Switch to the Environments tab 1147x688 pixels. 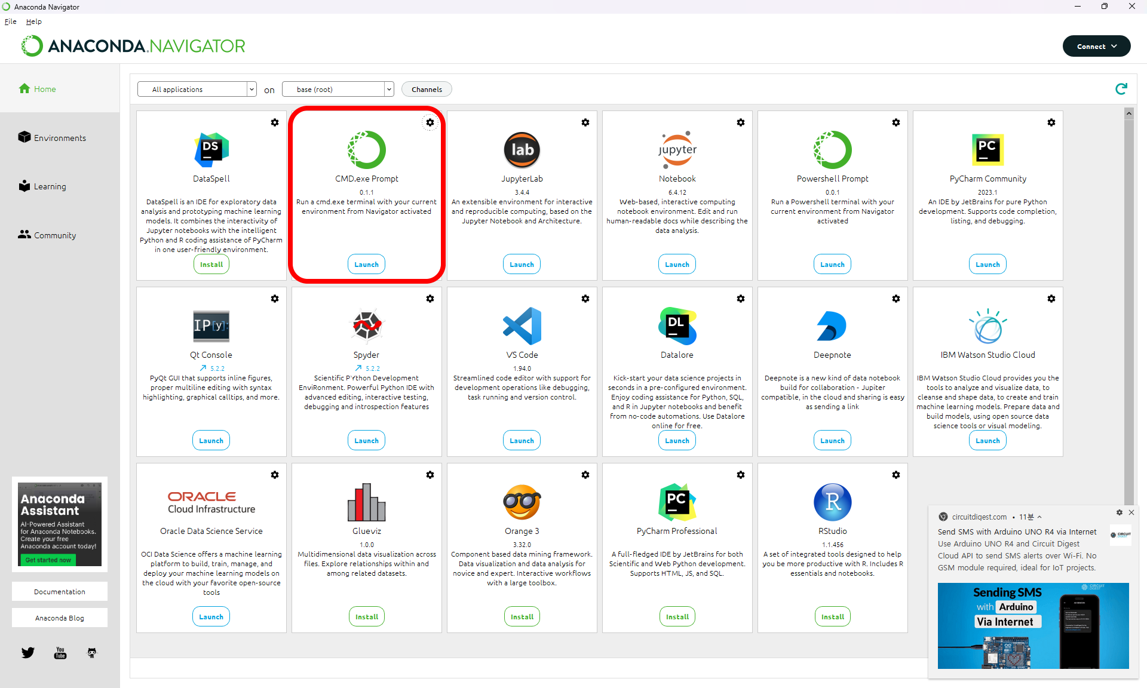point(59,138)
